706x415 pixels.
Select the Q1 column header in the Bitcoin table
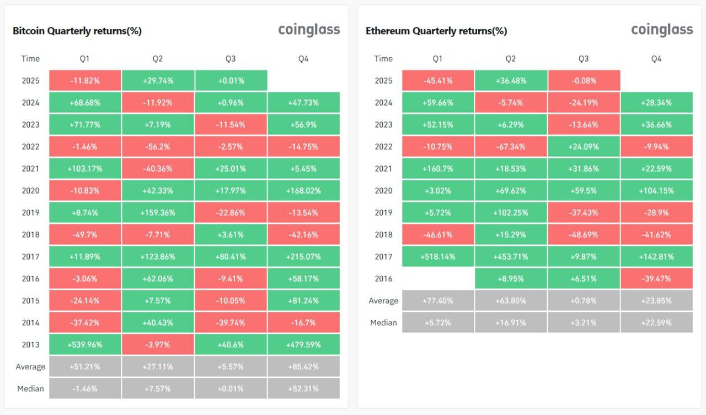[84, 58]
